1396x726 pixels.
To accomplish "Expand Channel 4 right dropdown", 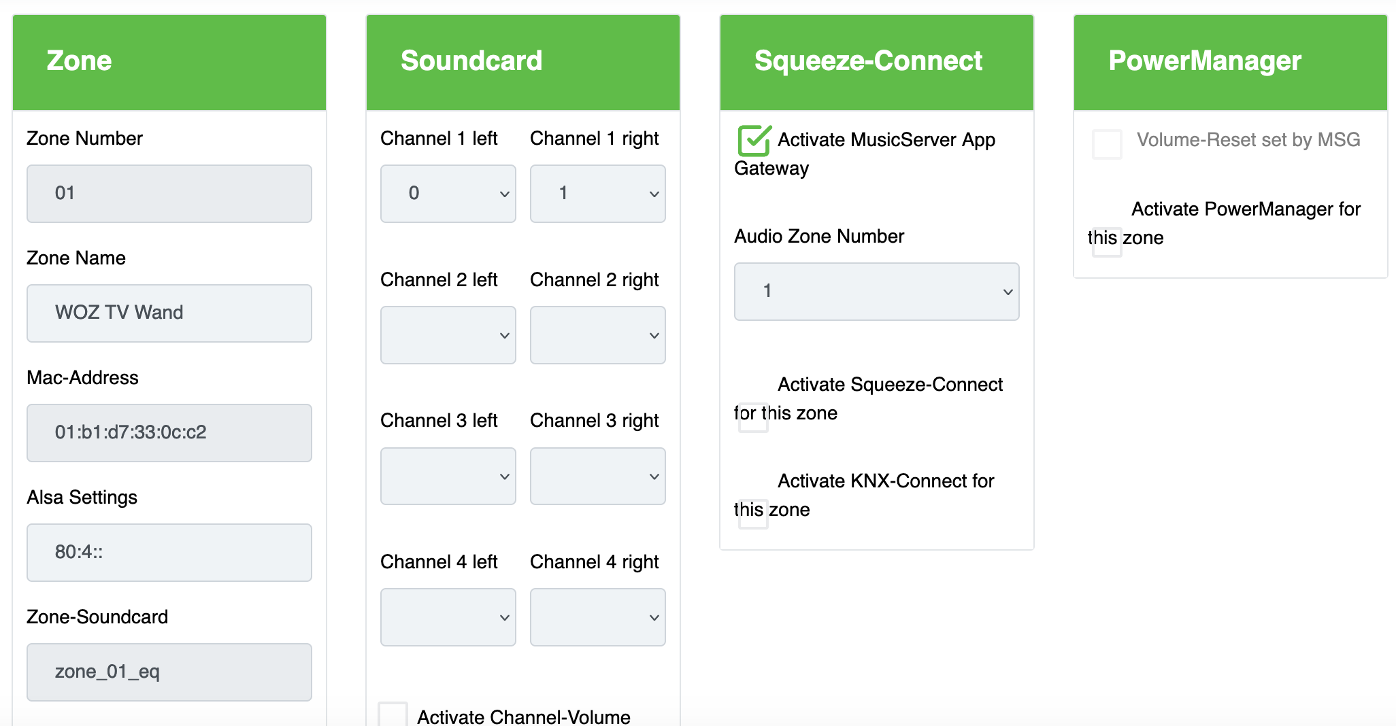I will 597,617.
